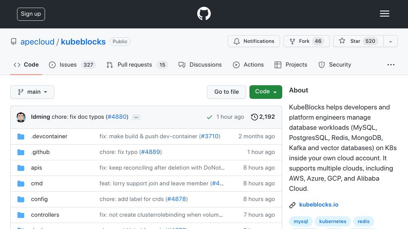This screenshot has height=229, width=408.
Task: Open the config folder
Action: point(39,199)
